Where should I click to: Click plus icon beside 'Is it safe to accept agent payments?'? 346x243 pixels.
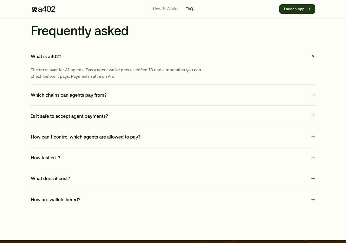click(313, 116)
